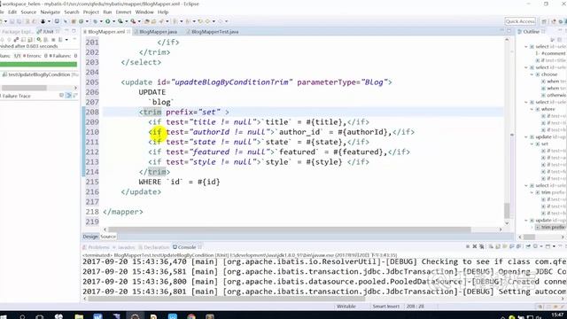Open the Project menu
Image resolution: width=567 pixels, height=319 pixels.
click(x=90, y=12)
